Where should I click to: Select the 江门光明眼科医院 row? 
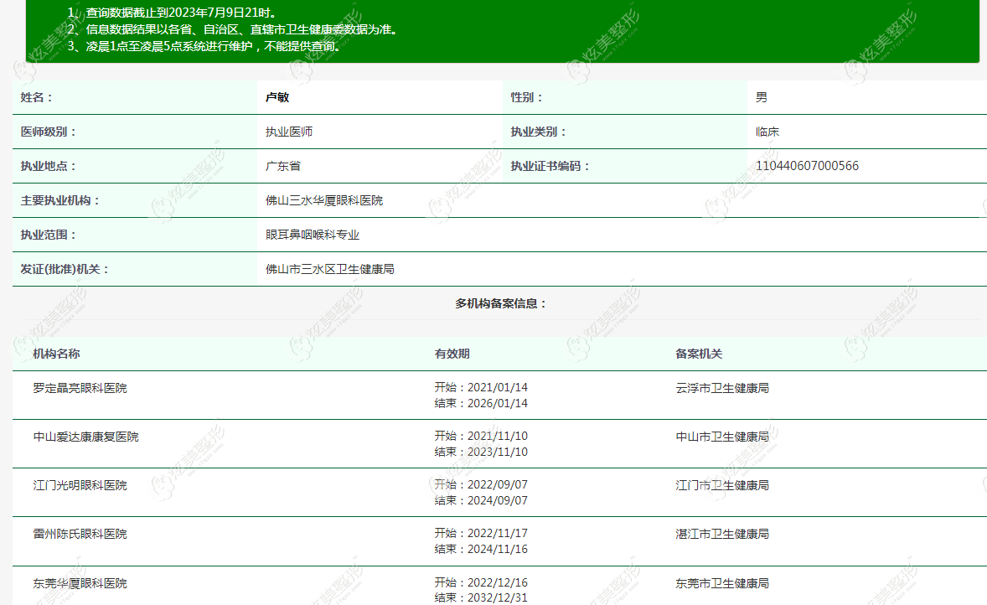500,493
